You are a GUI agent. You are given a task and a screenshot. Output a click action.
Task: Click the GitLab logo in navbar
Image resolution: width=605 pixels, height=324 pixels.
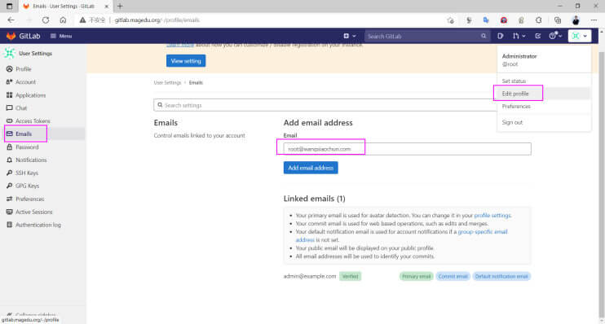(23, 36)
